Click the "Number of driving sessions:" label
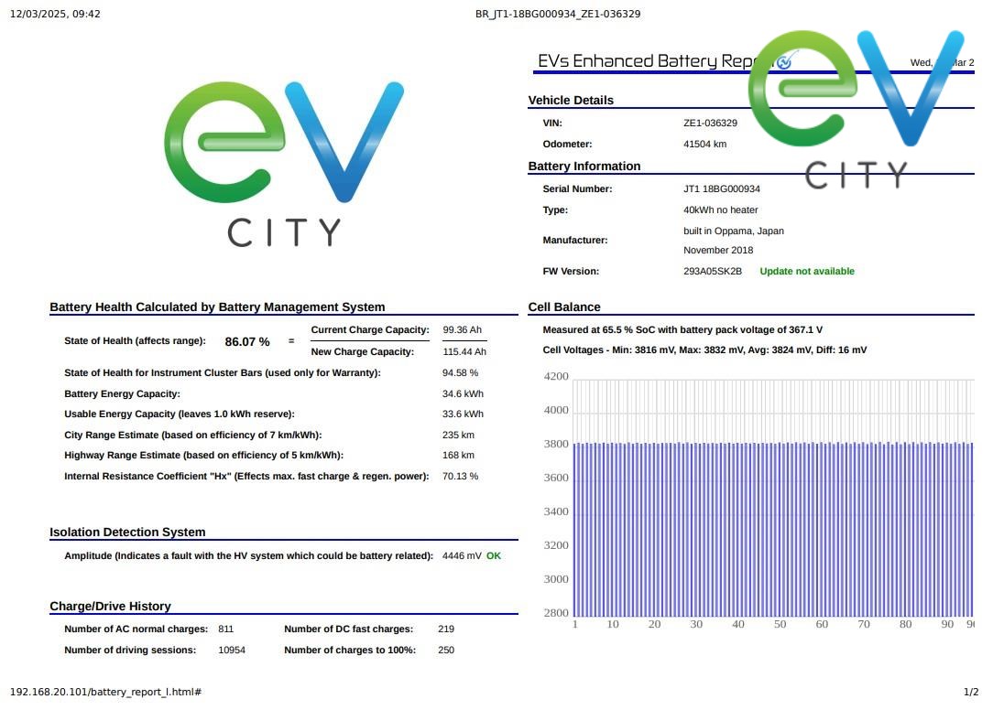The image size is (993, 710). 130,650
